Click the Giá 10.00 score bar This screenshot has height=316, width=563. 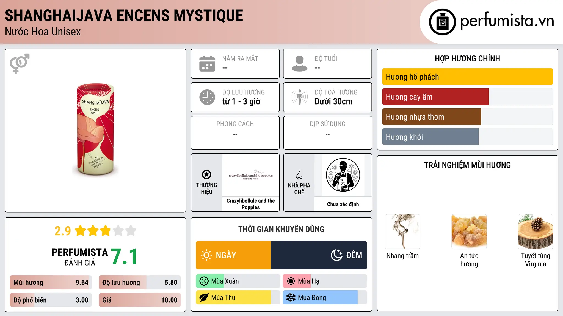140,300
